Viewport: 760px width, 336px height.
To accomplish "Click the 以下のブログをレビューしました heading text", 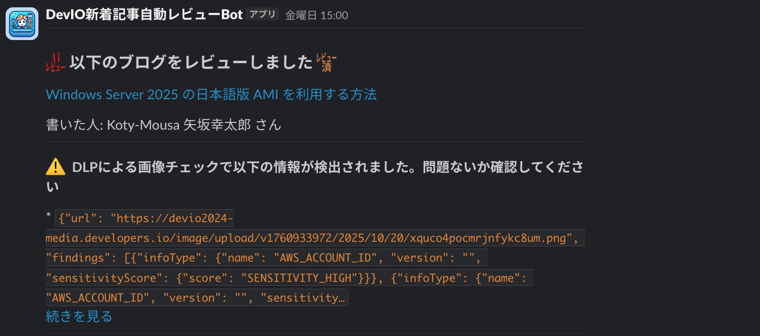I will [x=191, y=62].
